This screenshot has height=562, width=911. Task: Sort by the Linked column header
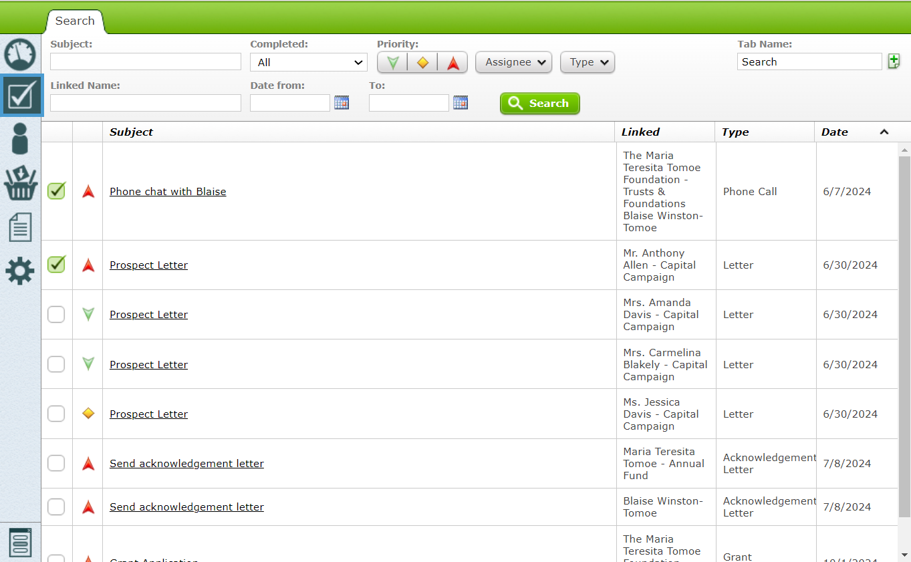[665, 132]
